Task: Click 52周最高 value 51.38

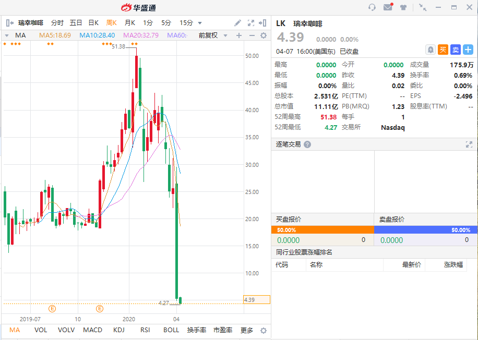Action: point(329,117)
